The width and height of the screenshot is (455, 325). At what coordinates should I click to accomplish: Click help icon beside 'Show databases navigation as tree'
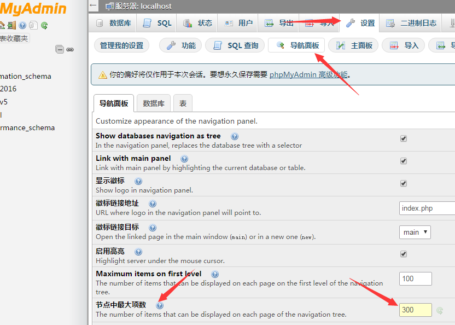point(235,136)
